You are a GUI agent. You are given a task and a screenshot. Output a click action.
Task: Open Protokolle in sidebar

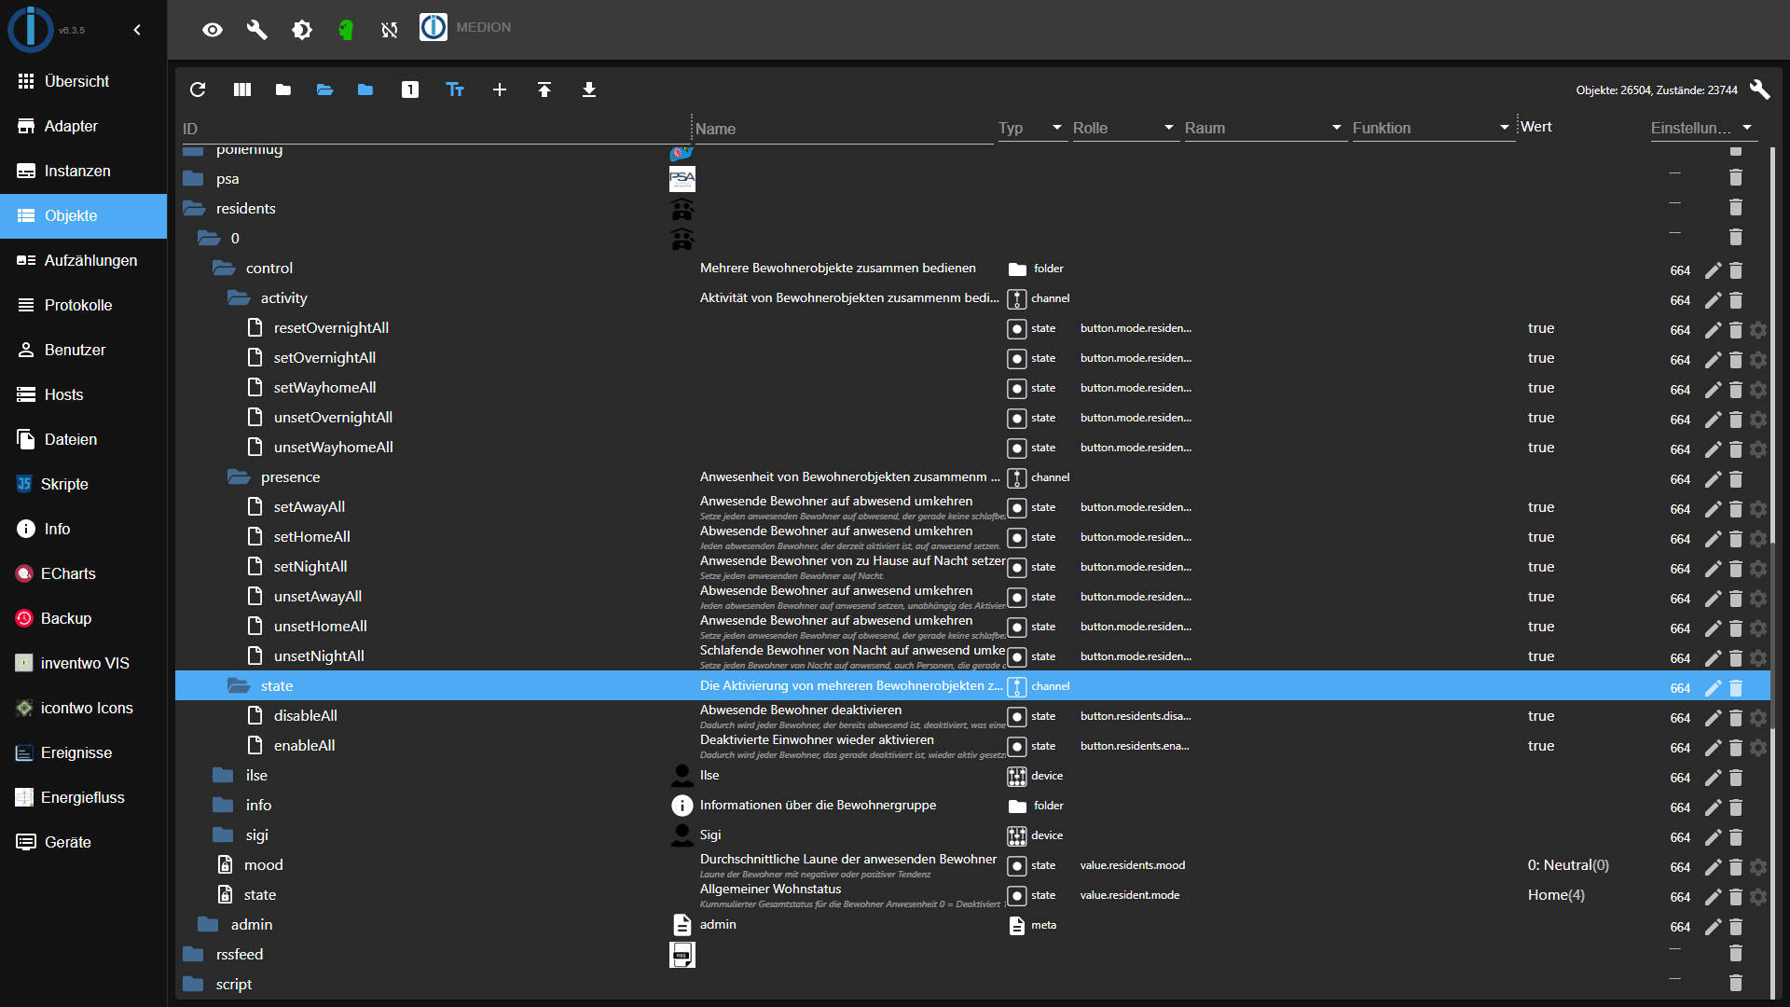(x=83, y=305)
